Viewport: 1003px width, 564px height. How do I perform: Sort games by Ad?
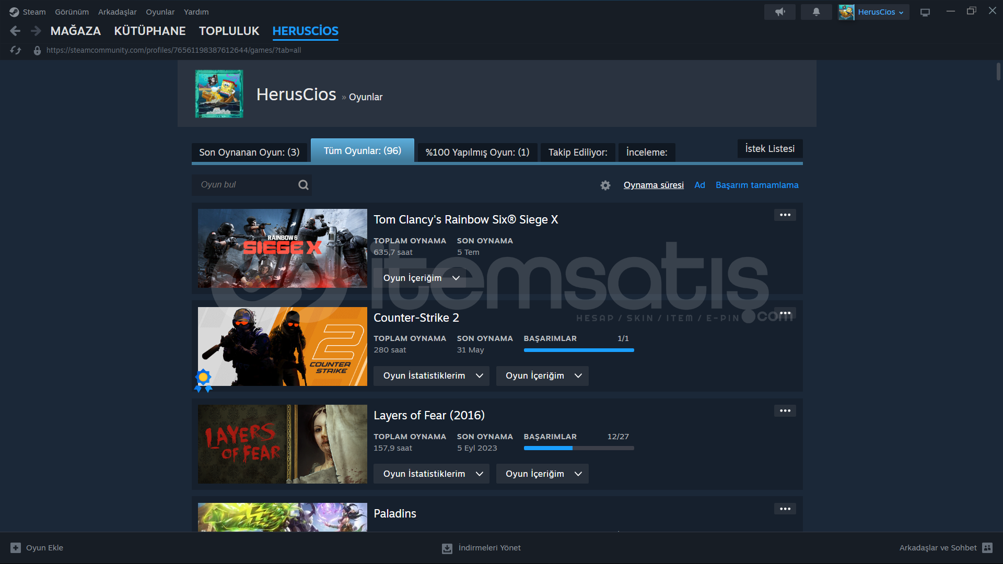pos(699,185)
